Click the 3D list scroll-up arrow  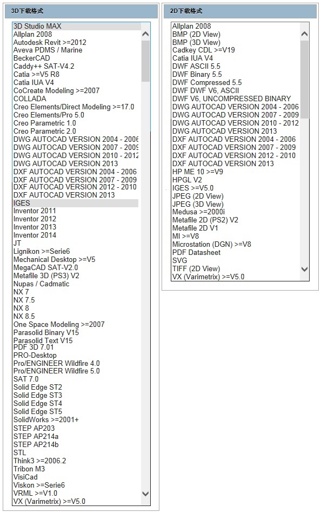146,34
